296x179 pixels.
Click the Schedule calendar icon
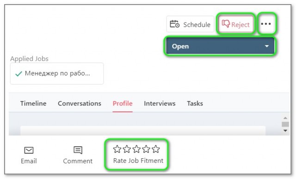click(x=175, y=24)
